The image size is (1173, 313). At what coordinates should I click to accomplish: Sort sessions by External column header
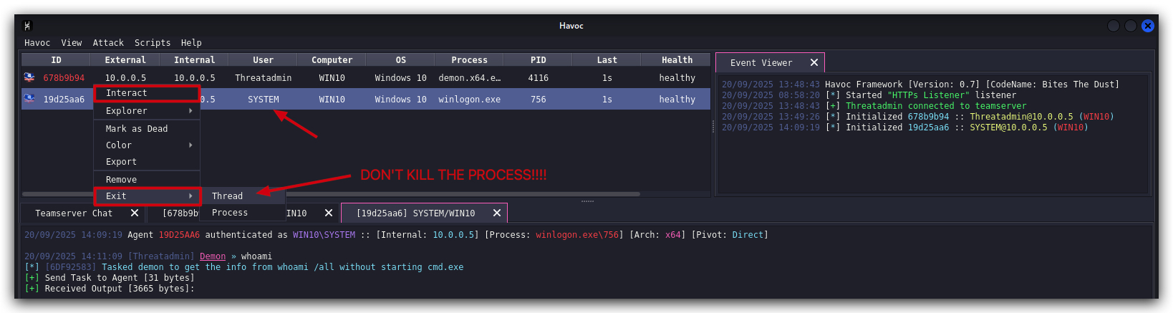[x=125, y=60]
